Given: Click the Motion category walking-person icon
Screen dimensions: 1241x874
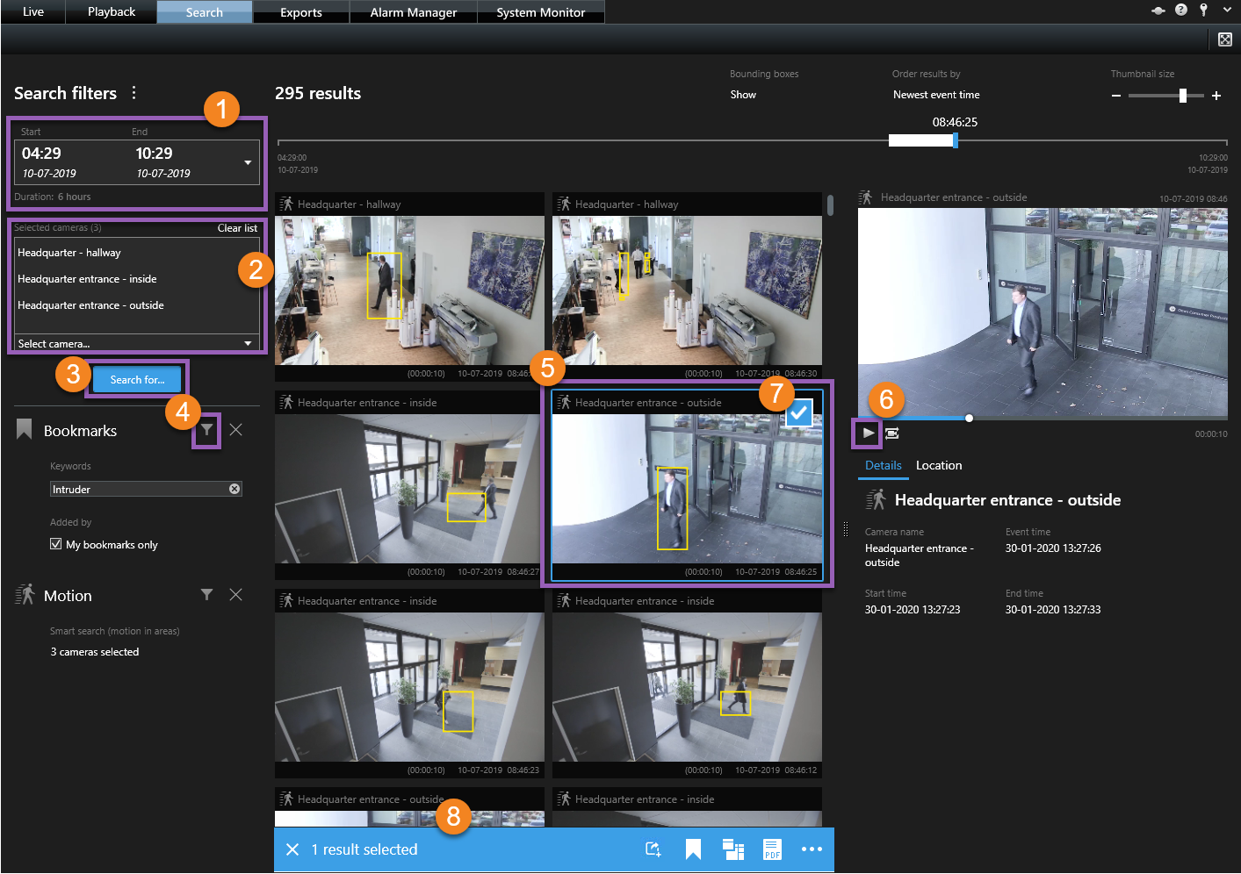Looking at the screenshot, I should click(x=25, y=595).
